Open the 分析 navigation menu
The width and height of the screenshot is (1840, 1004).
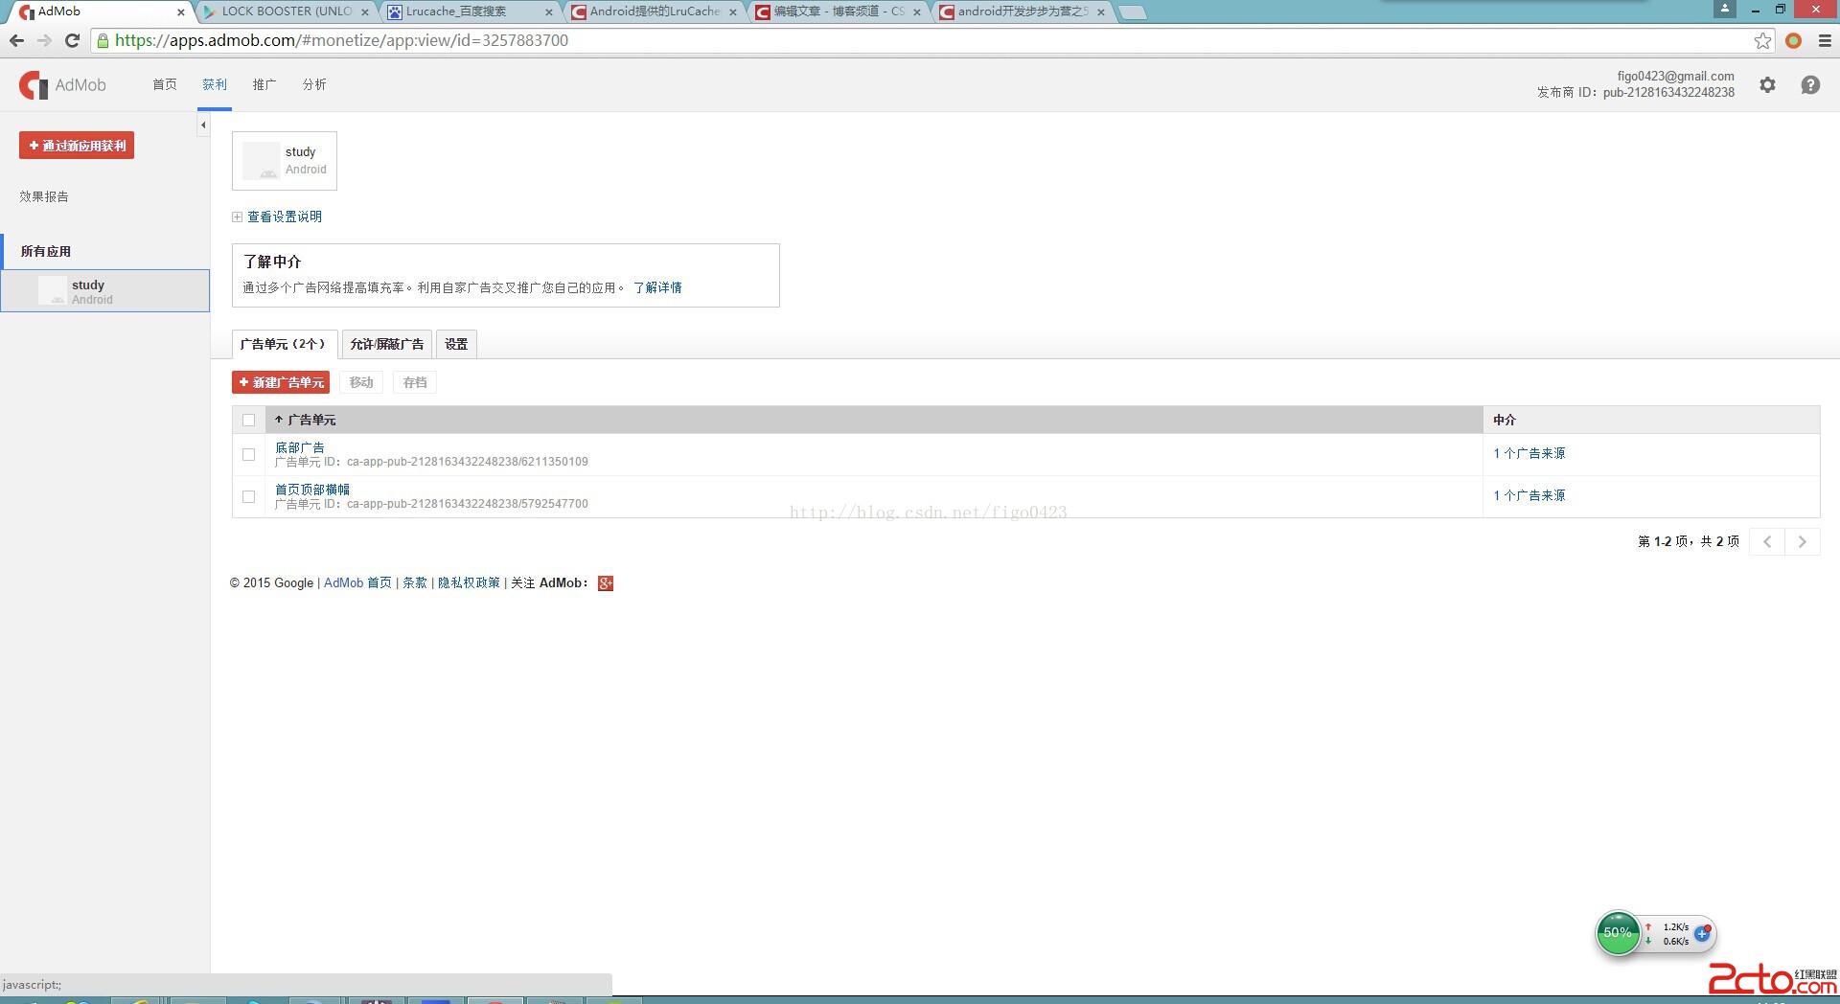coord(314,84)
